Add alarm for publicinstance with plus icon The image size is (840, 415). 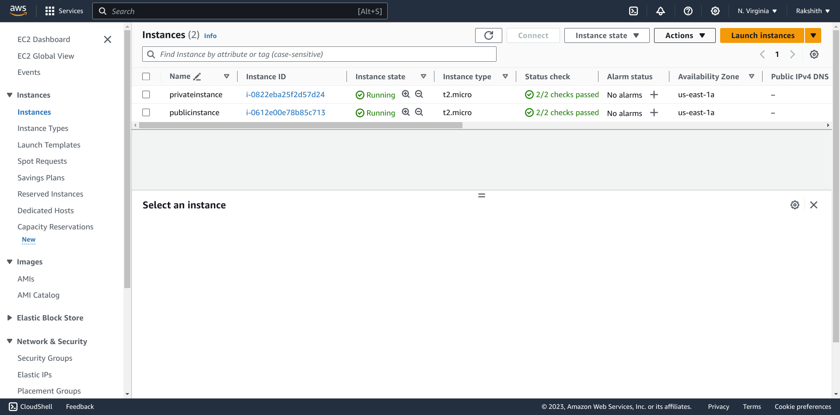[x=654, y=113]
